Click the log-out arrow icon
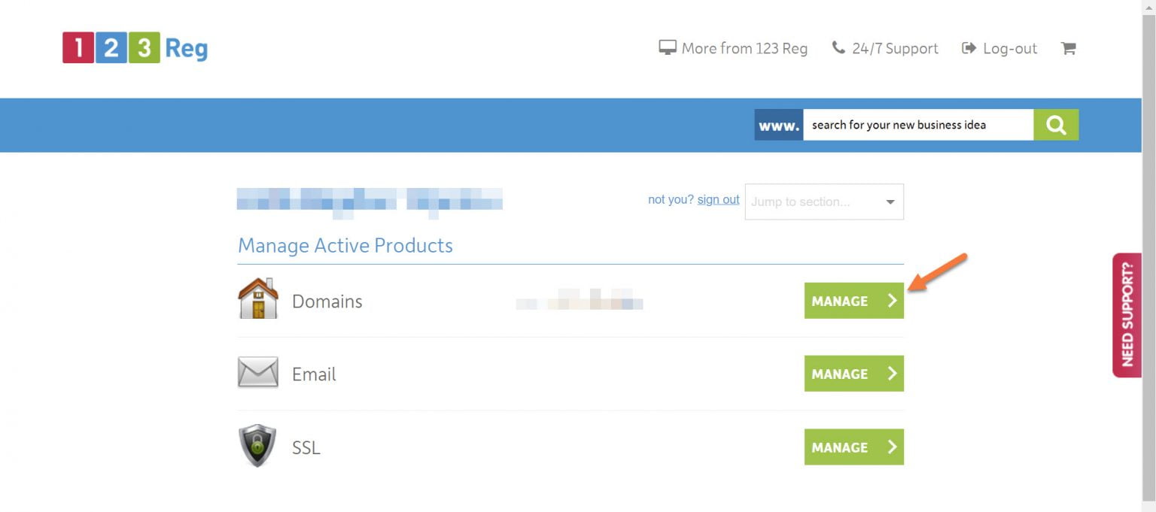The image size is (1156, 512). [969, 47]
